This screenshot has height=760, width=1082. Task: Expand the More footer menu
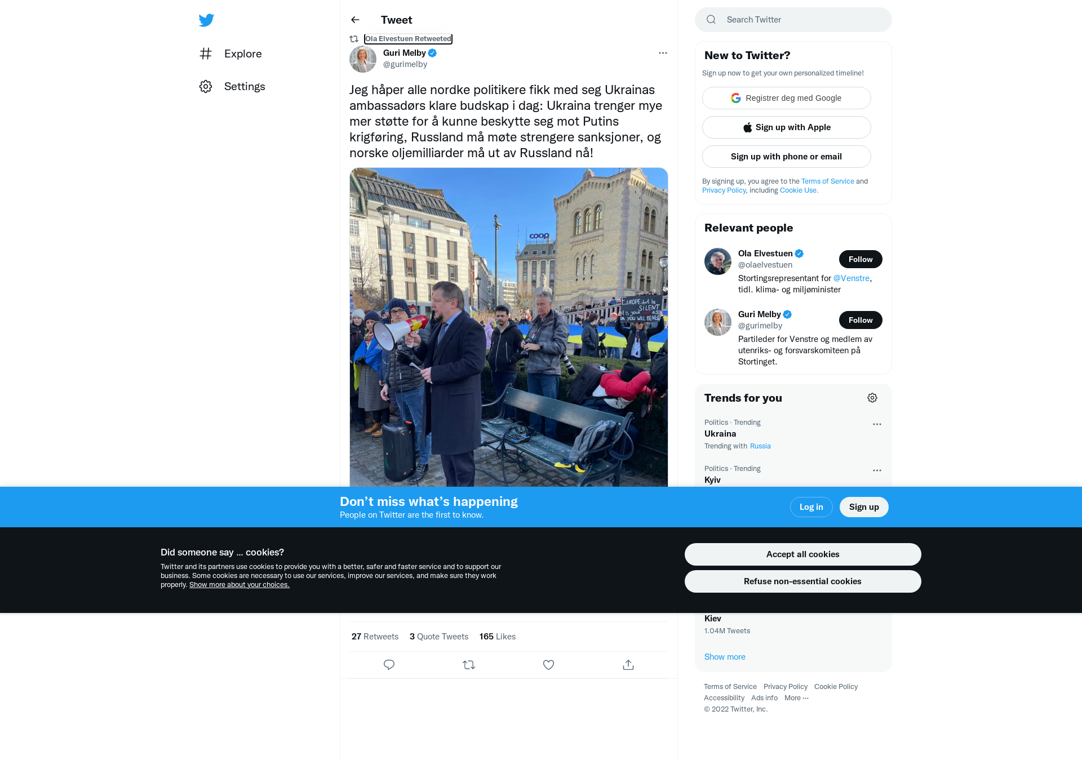(x=796, y=698)
